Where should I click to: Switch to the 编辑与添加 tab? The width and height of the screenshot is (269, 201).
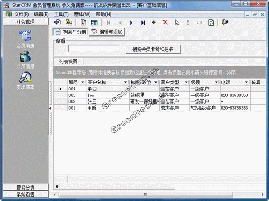[107, 32]
